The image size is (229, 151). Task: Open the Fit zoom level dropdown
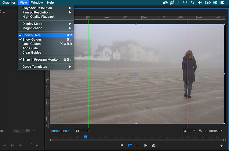pyautogui.click(x=82, y=131)
